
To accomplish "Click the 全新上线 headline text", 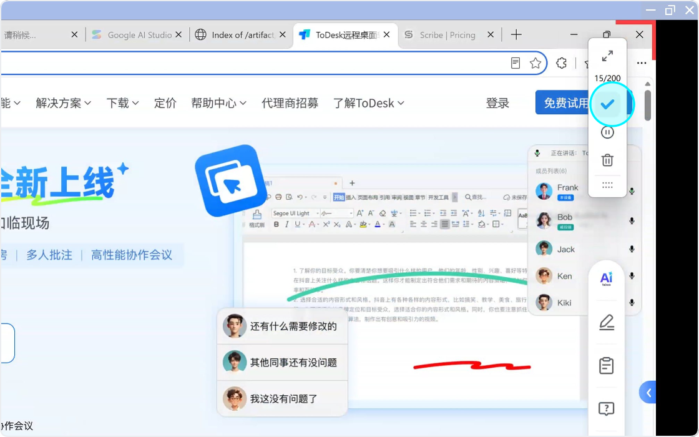I will click(57, 183).
